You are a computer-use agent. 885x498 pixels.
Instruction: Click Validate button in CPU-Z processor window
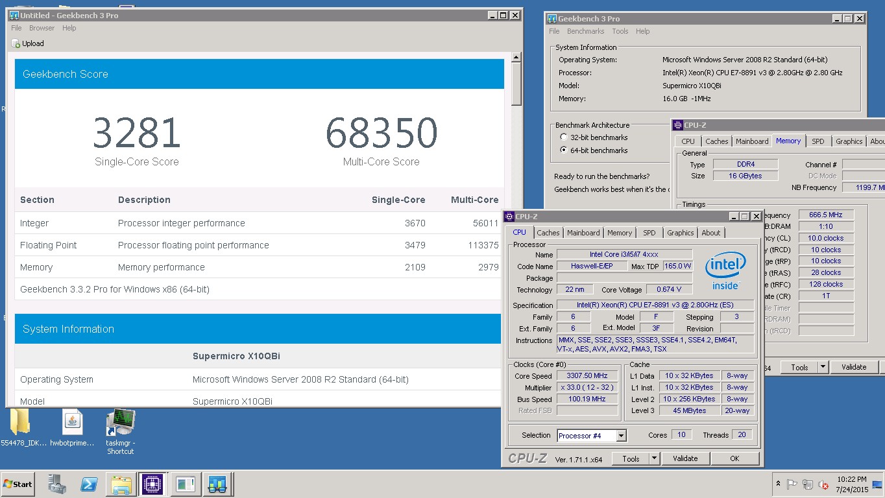(x=685, y=458)
